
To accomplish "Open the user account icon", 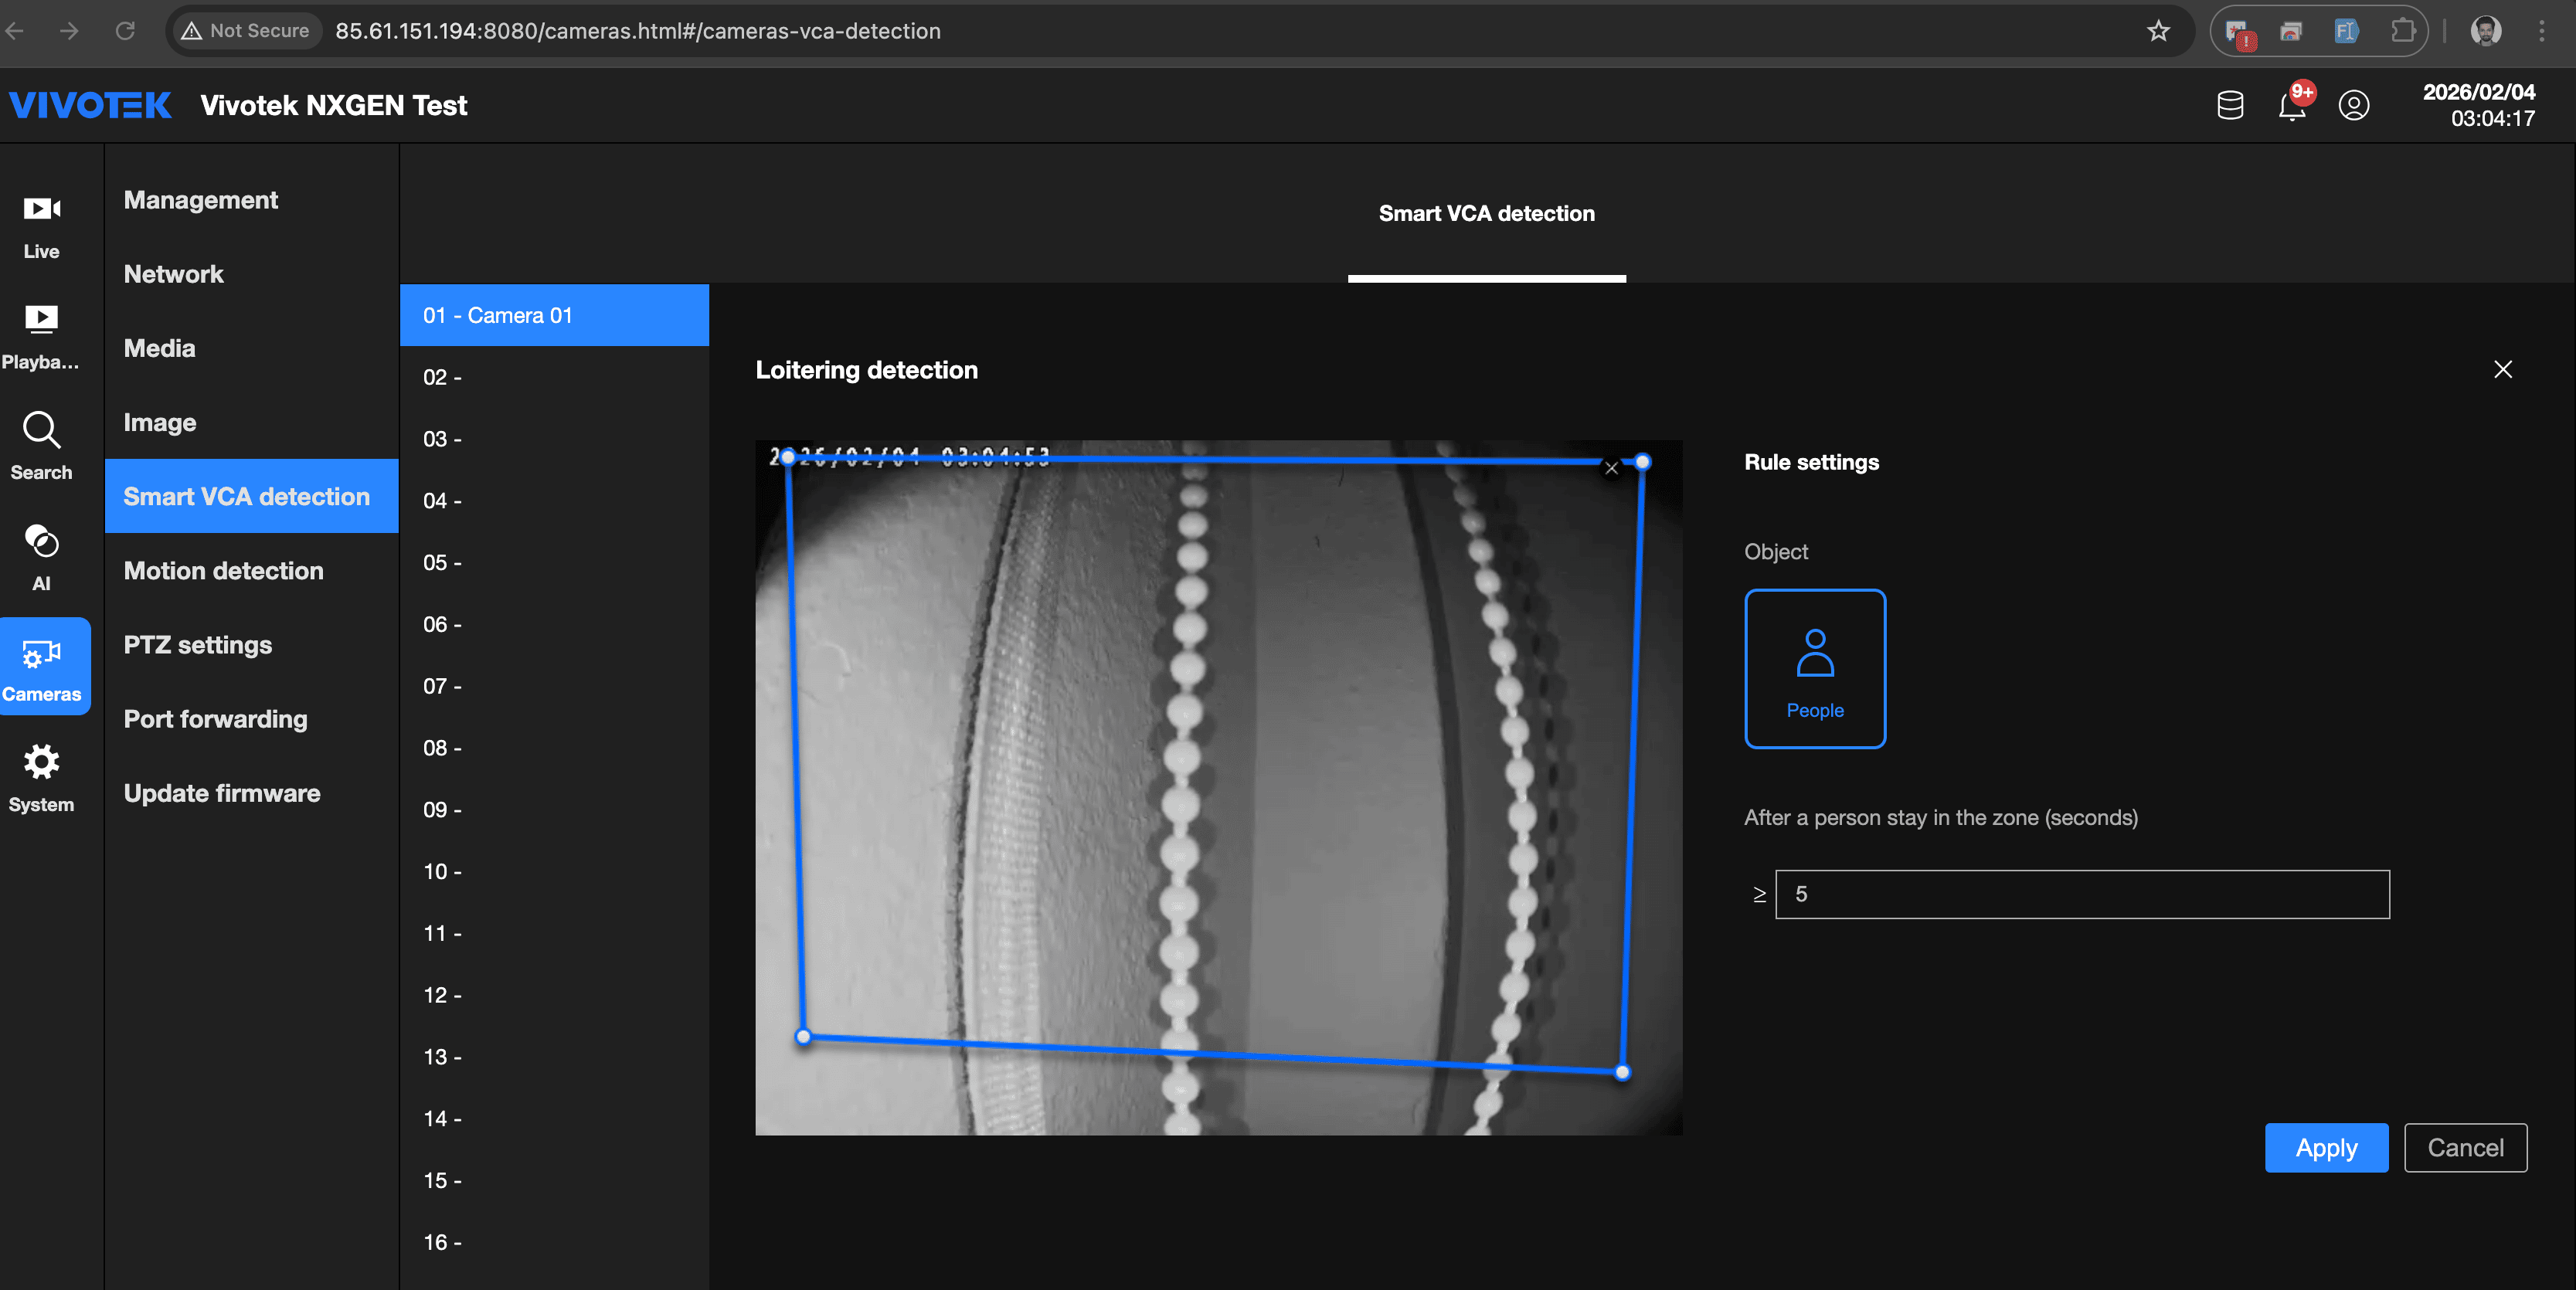I will pyautogui.click(x=2354, y=105).
